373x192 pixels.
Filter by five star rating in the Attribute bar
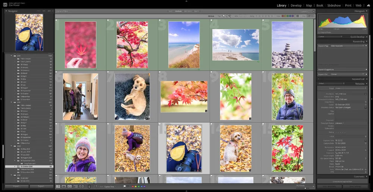(x=272, y=16)
